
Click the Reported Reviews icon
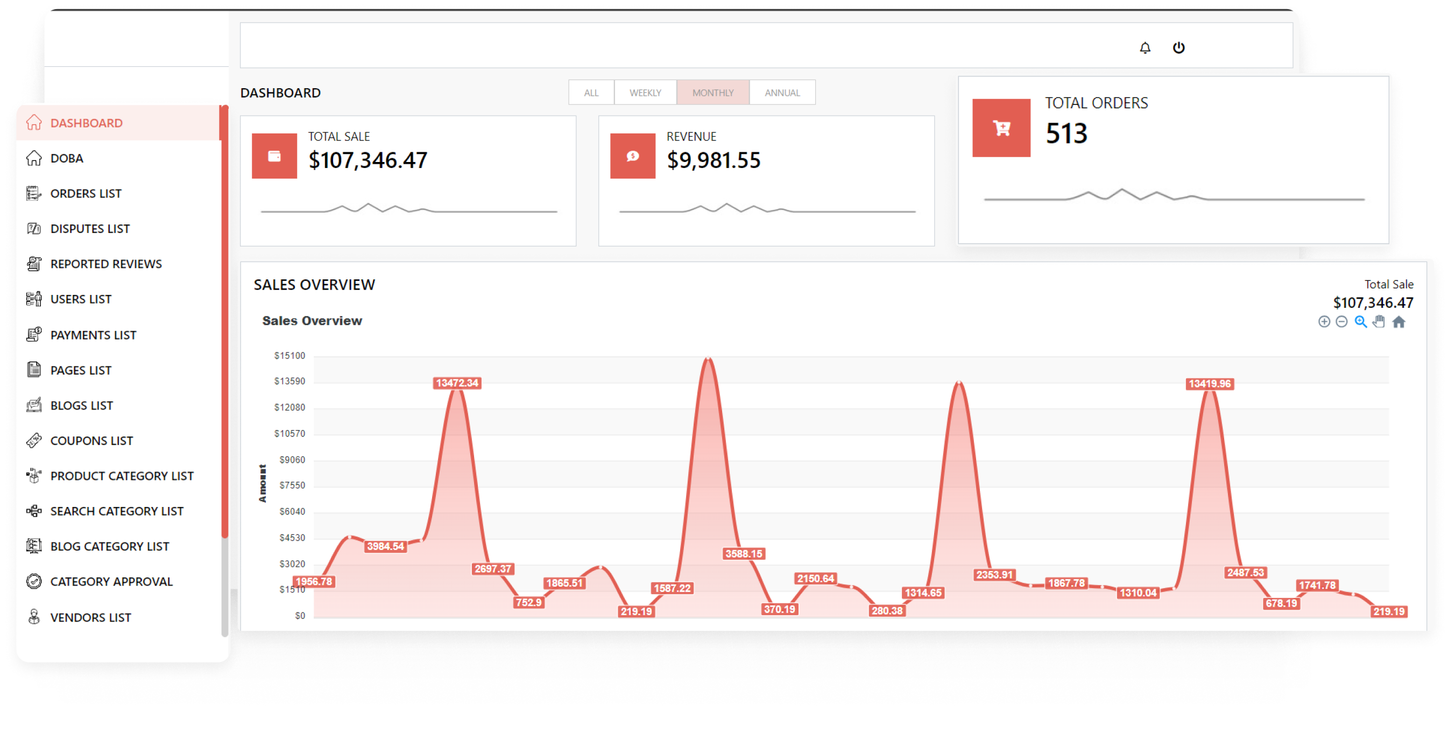click(x=34, y=264)
